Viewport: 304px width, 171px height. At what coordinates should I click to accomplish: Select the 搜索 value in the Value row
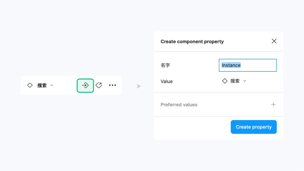pos(235,81)
